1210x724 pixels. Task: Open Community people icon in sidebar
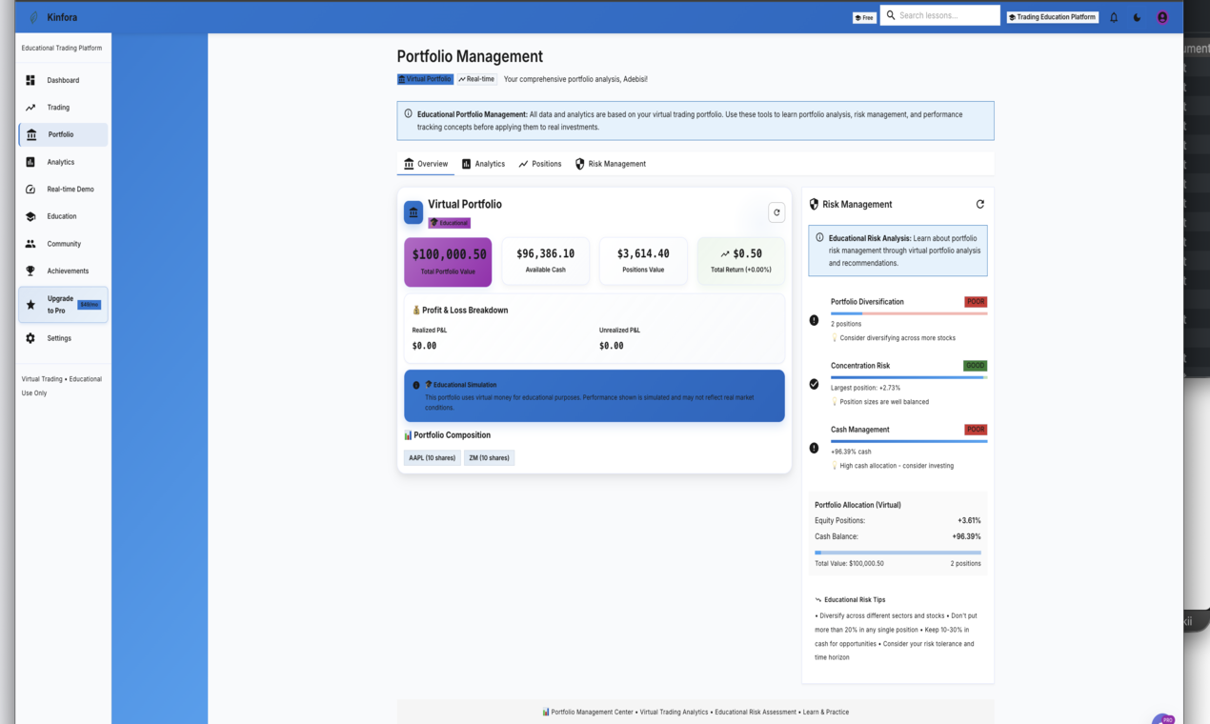(30, 244)
